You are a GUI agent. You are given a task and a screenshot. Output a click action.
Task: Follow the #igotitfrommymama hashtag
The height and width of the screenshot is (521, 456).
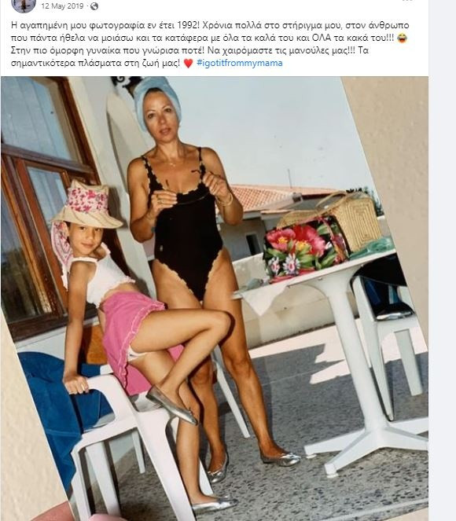(240, 63)
